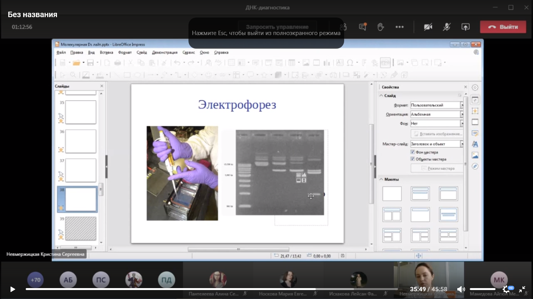Click the Display grid icon
Viewport: 533px width, 299px height.
tap(231, 63)
